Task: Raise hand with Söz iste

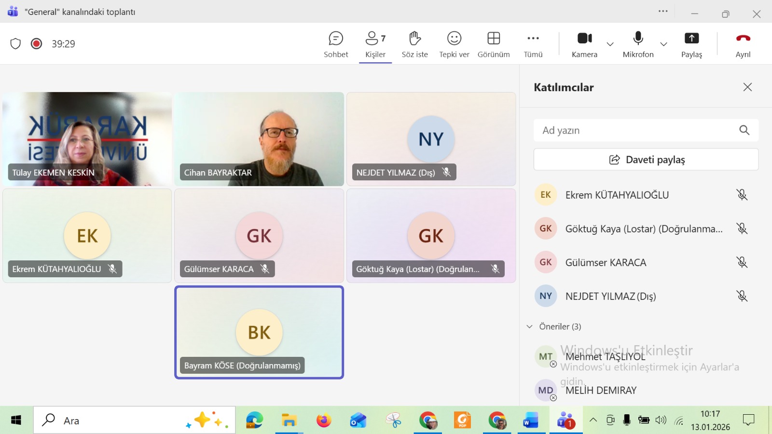Action: [x=414, y=44]
